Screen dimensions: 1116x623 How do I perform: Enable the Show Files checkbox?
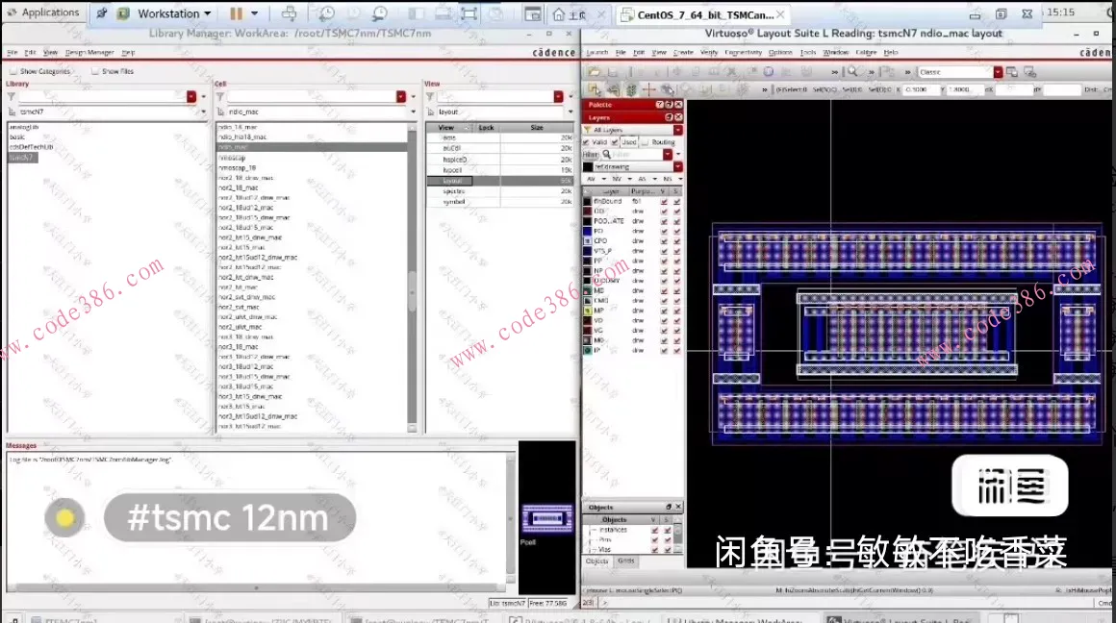94,71
